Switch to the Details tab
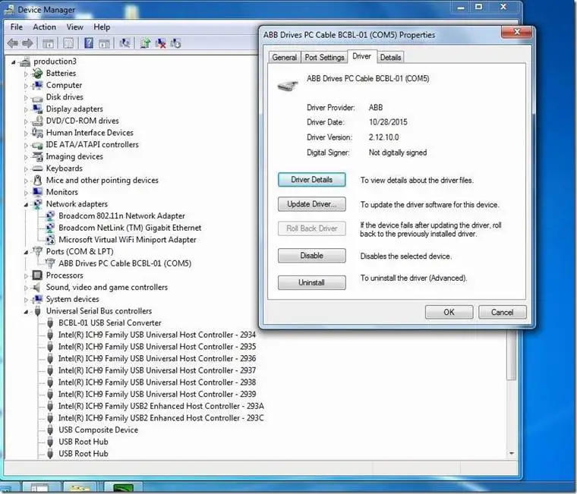 (390, 58)
